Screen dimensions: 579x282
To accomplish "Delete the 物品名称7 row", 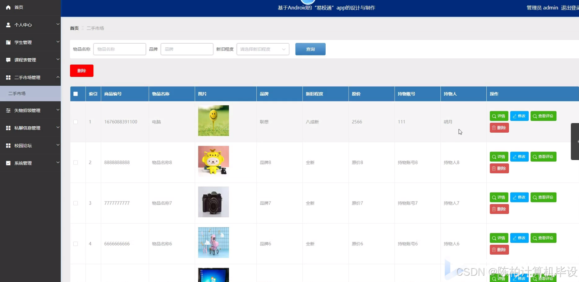I will tap(499, 209).
